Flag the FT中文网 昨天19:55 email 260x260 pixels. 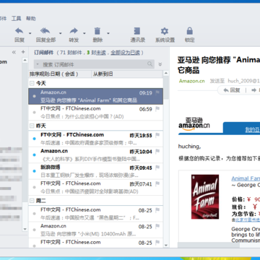[x=157, y=135]
